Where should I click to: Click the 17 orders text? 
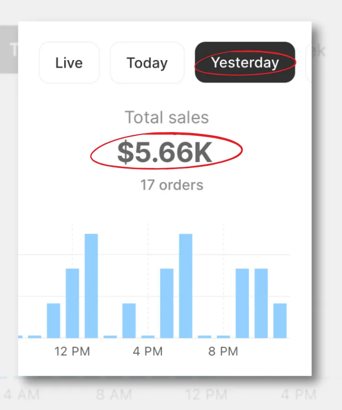(x=172, y=185)
